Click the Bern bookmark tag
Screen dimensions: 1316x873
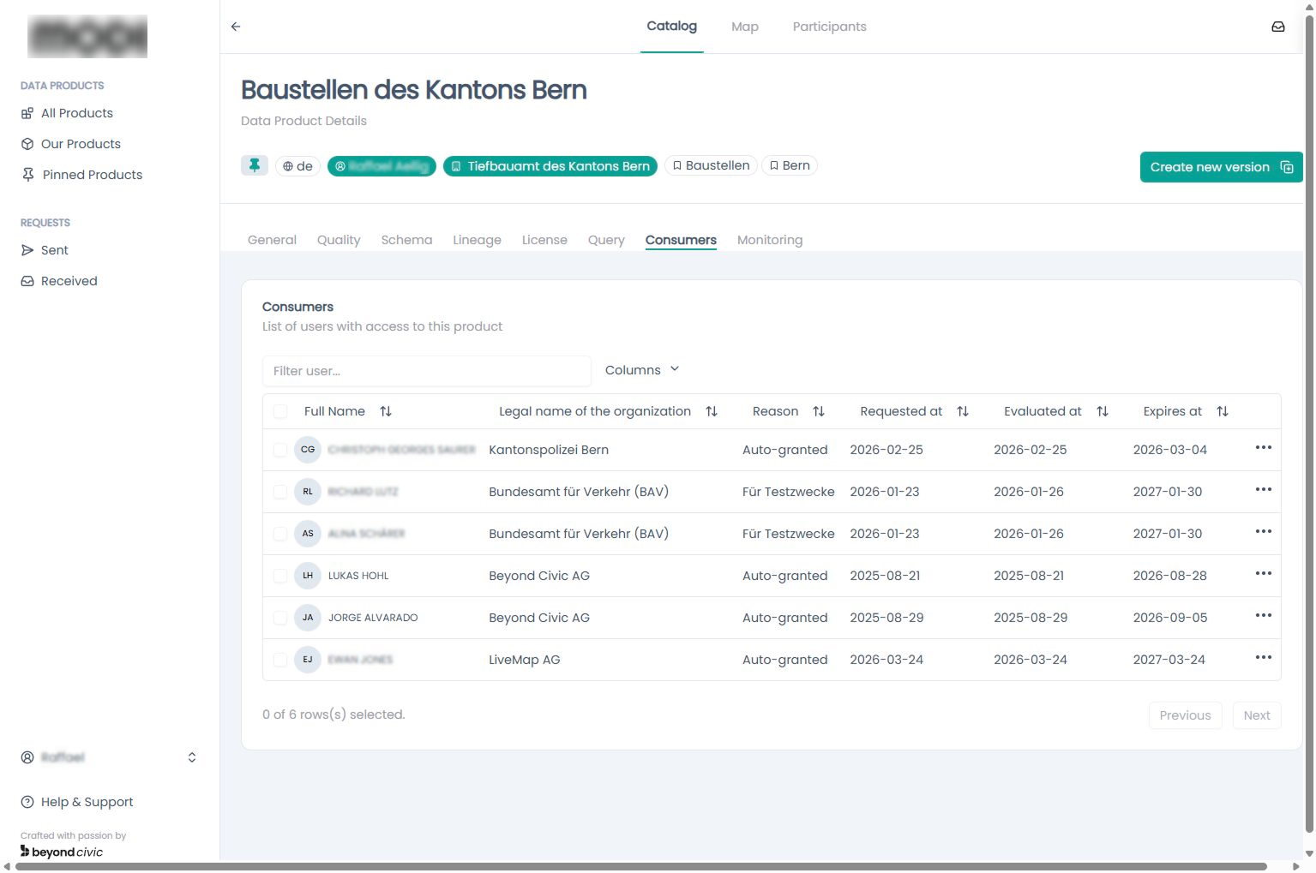(789, 165)
